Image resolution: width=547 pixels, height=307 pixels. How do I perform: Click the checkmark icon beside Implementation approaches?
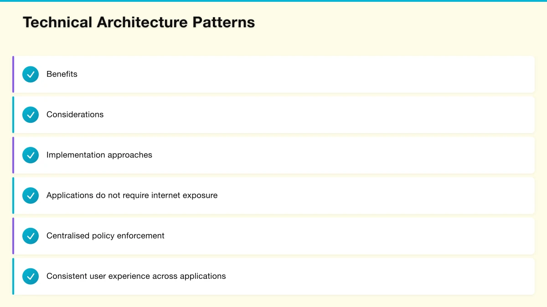[30, 155]
